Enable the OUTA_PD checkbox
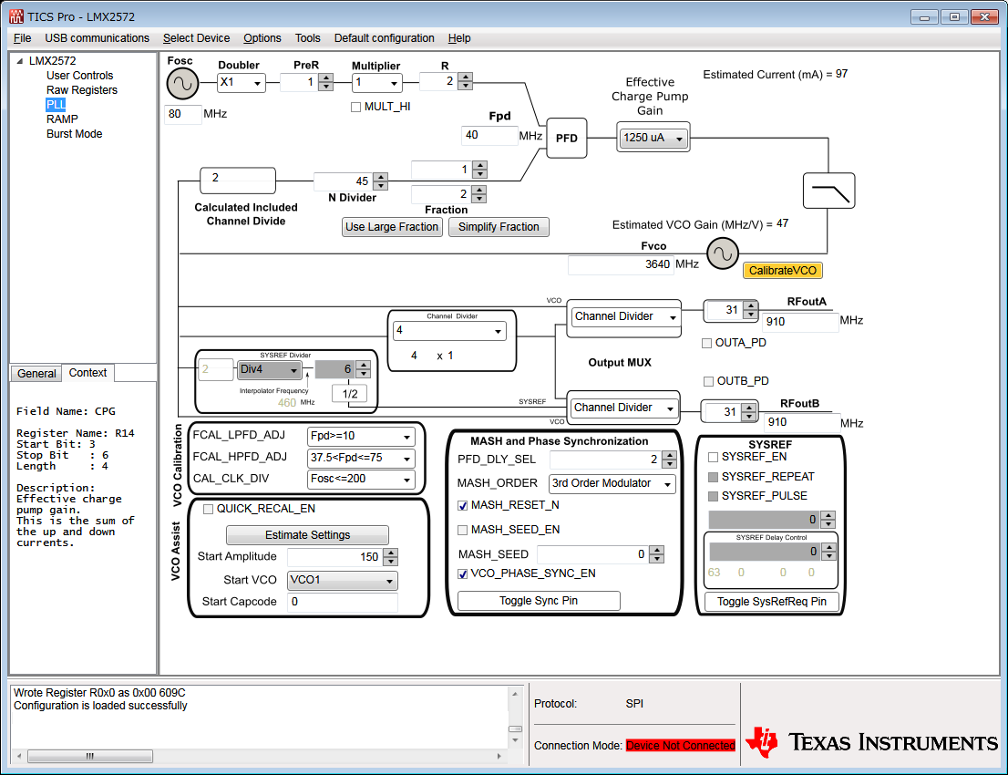The width and height of the screenshot is (1008, 775). click(707, 344)
